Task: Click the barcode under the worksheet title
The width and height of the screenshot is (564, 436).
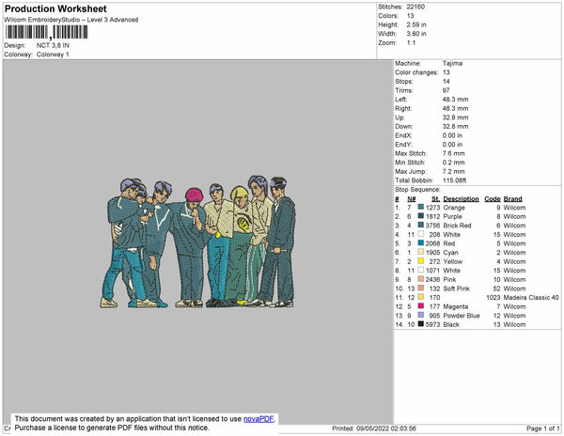Action: click(46, 32)
